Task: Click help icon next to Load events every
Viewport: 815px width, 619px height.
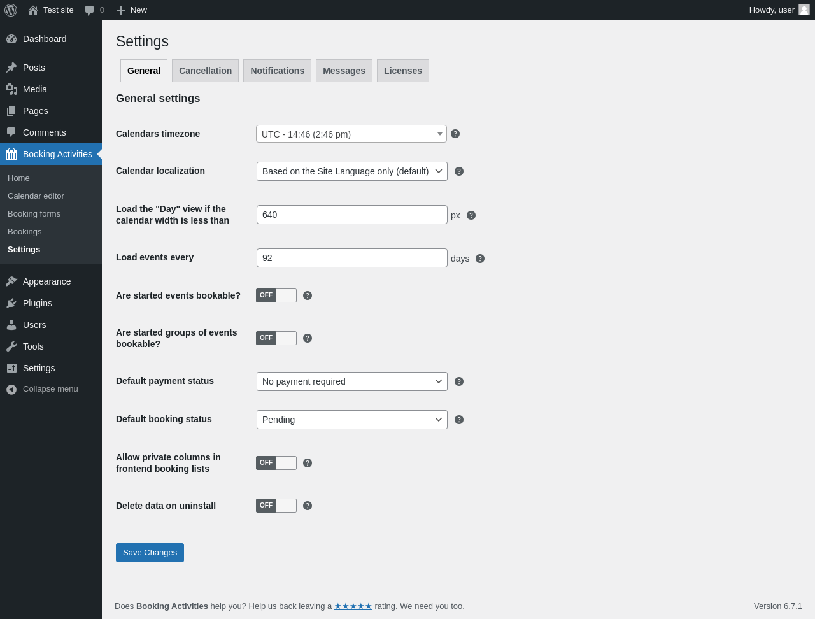Action: tap(480, 259)
